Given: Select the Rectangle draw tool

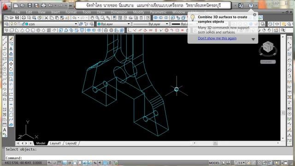Looking at the screenshot, I should point(5,59).
